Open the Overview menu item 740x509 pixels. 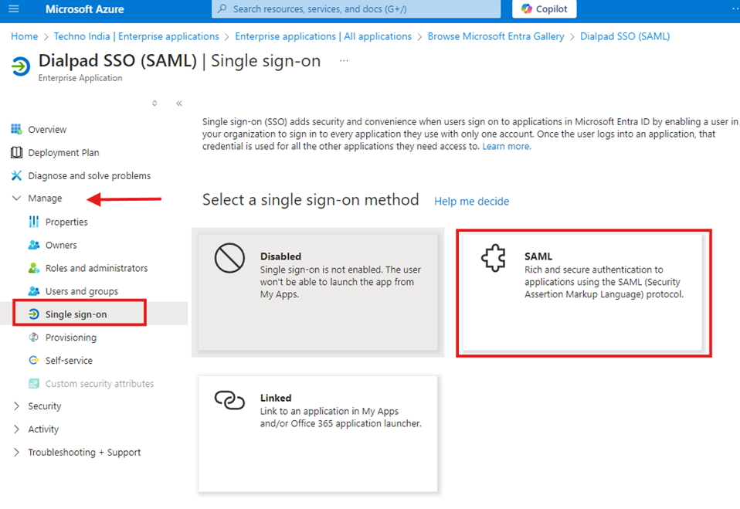pyautogui.click(x=47, y=129)
